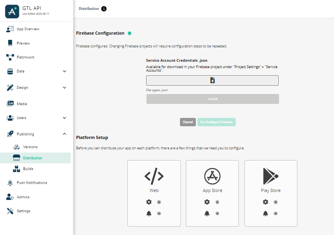
Task: Click the GTL API app name
Action: pyautogui.click(x=32, y=8)
